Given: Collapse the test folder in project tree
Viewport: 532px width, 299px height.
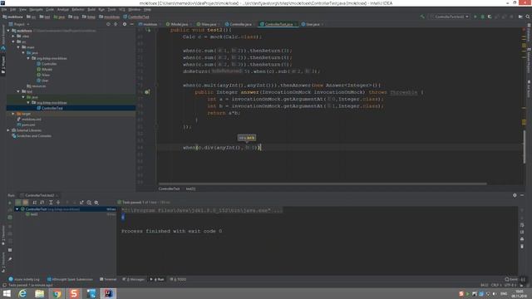Looking at the screenshot, I should (x=18, y=91).
